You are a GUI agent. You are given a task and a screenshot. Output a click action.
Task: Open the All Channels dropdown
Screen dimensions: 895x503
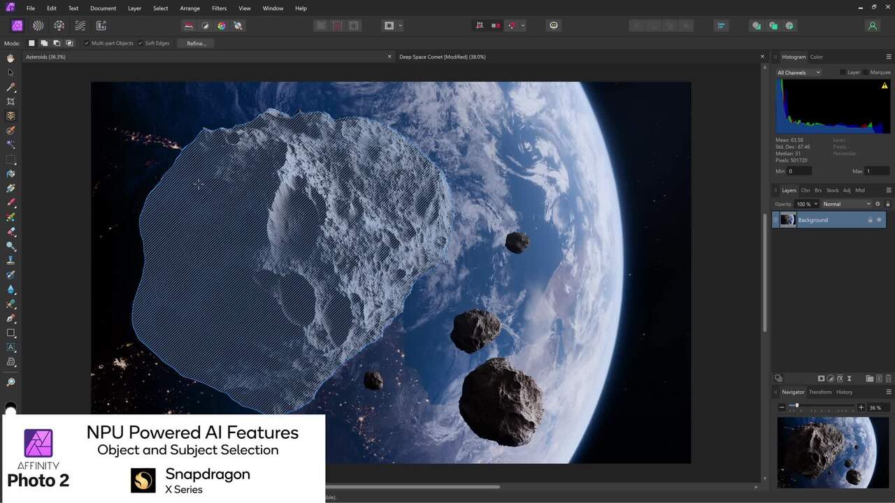(x=797, y=72)
